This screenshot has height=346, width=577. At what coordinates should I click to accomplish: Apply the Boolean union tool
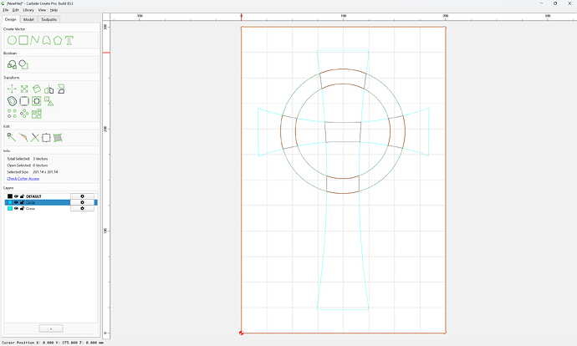click(12, 64)
